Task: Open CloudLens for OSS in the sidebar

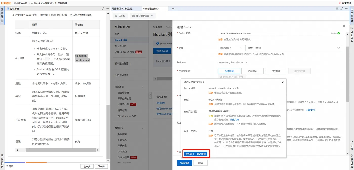Action: point(127,116)
